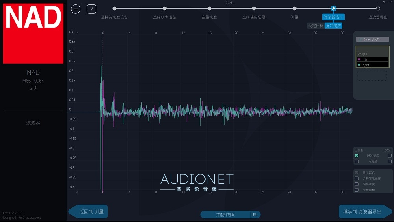Check measured 组颜色 checkbox
Viewport: 394px width, 222px height.
357,161
